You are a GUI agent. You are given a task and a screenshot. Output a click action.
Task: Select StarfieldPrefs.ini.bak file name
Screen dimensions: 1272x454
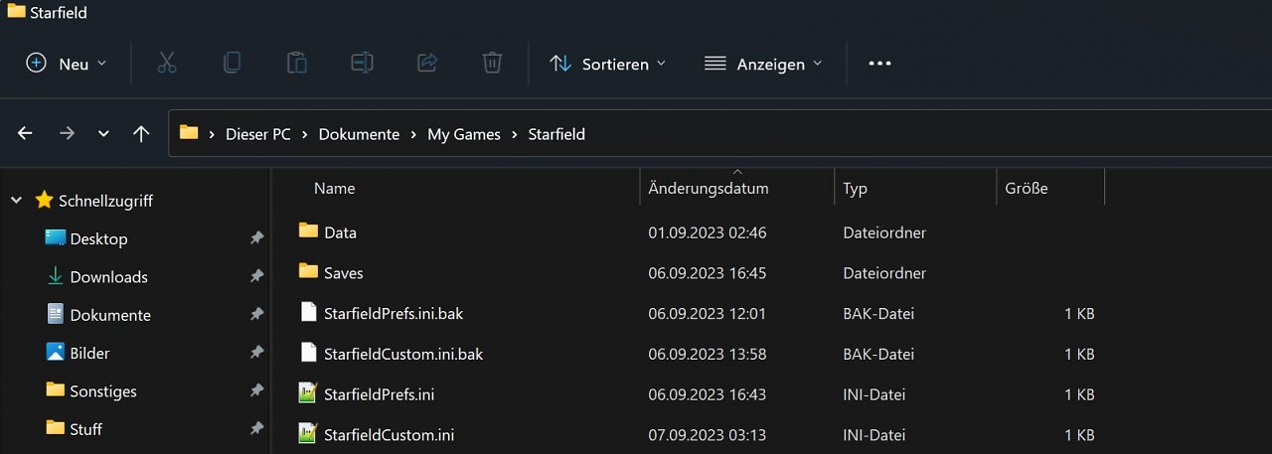pos(394,314)
